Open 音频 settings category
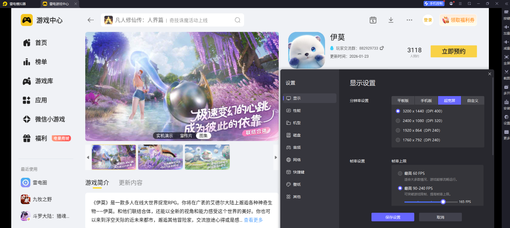Screen dimensions: 510x228 (x=310, y=147)
